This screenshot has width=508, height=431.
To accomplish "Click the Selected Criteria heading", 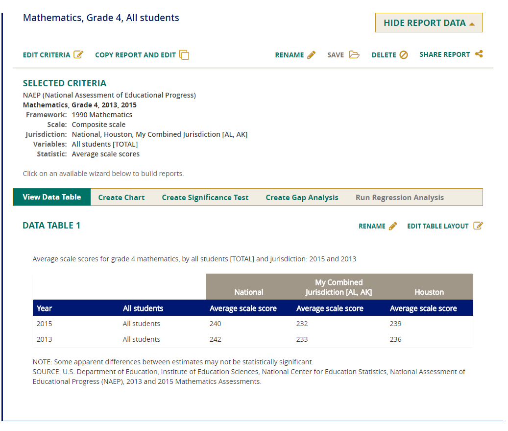I will (65, 83).
